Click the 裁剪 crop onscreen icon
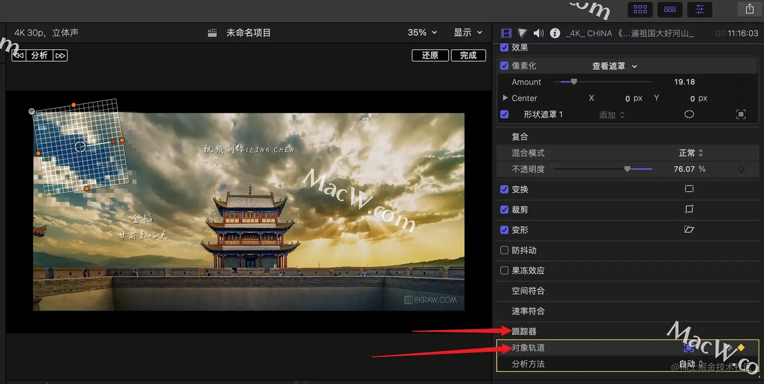 [x=689, y=209]
